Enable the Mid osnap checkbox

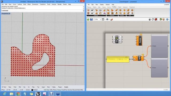click(18, 87)
